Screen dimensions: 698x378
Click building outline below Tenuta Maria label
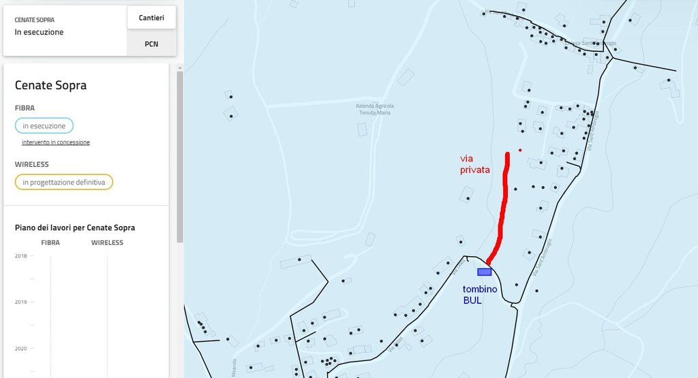coord(363,129)
